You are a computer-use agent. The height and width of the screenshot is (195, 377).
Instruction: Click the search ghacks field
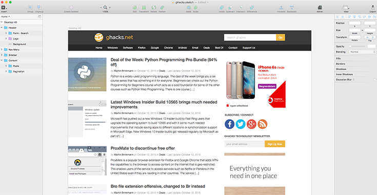pyautogui.click(x=250, y=37)
